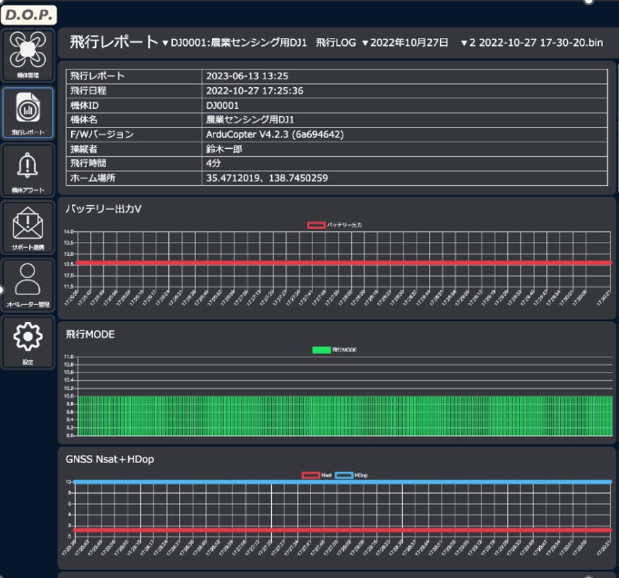The height and width of the screenshot is (578, 619).
Task: Click the home location coordinates
Action: point(267,178)
